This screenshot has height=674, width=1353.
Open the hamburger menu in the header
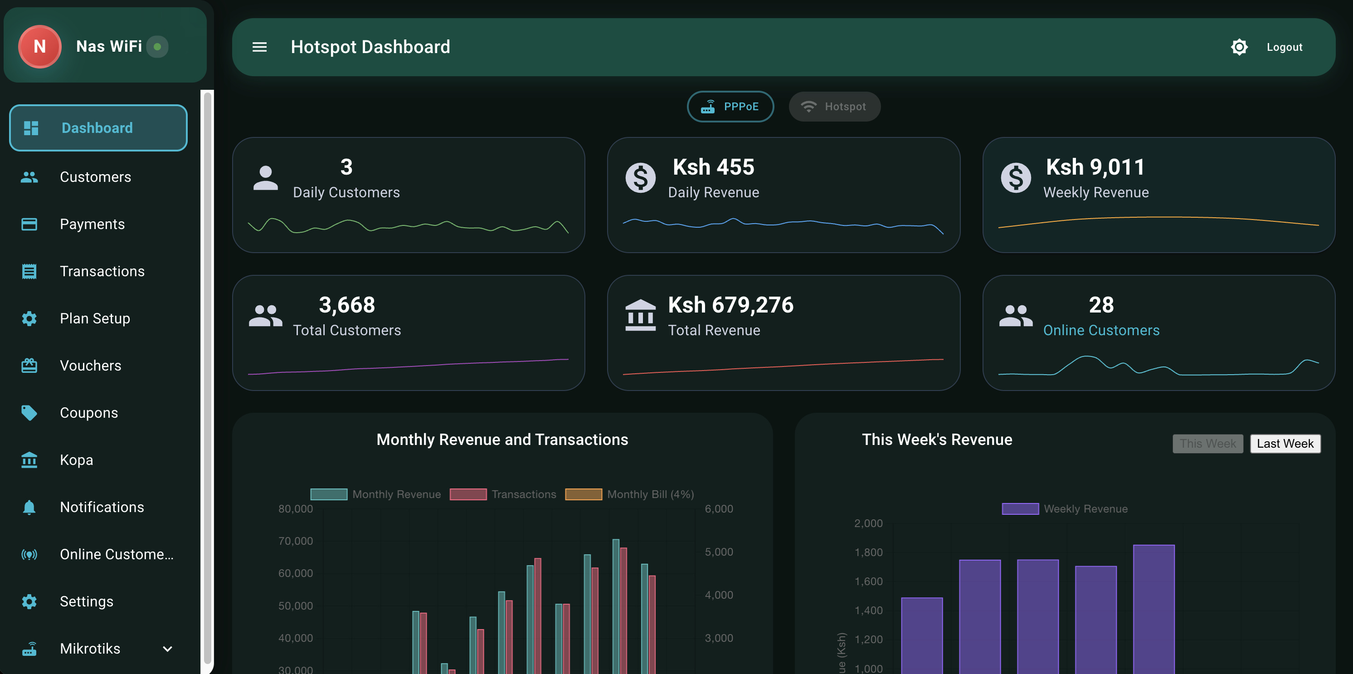click(x=259, y=47)
